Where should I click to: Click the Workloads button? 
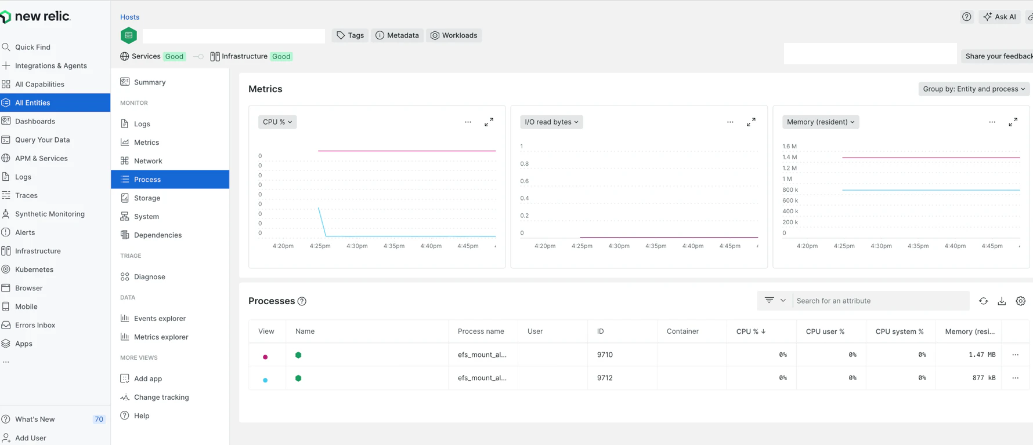pyautogui.click(x=454, y=35)
